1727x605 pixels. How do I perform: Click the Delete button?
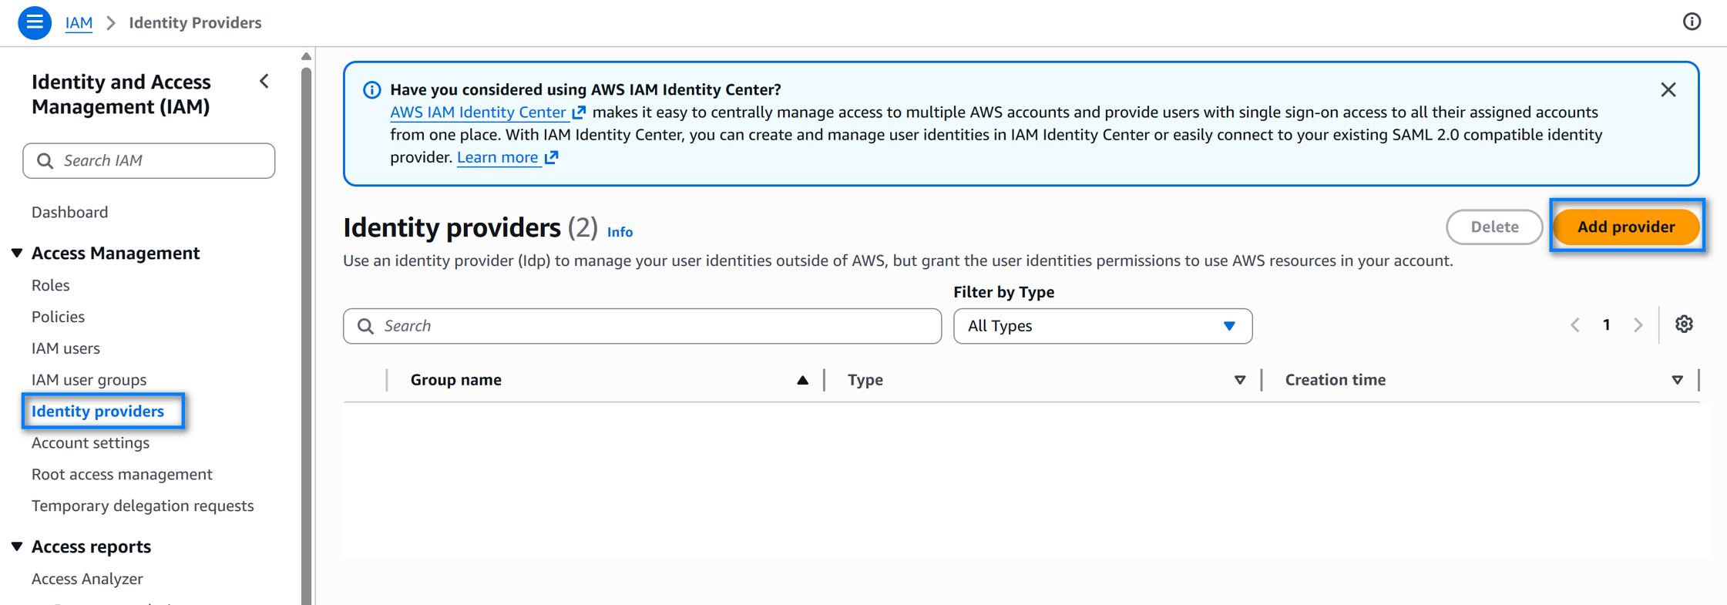1494,227
